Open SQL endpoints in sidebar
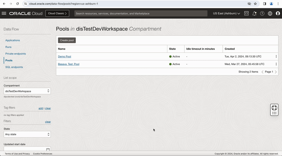This screenshot has height=156, width=282. pos(14,67)
